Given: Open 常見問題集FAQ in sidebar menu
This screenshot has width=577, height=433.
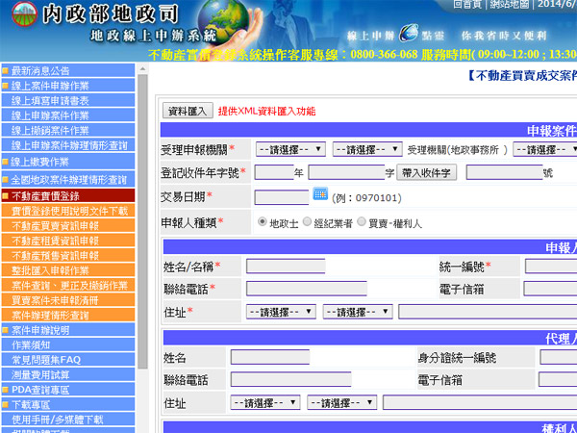Looking at the screenshot, I should click(x=46, y=359).
